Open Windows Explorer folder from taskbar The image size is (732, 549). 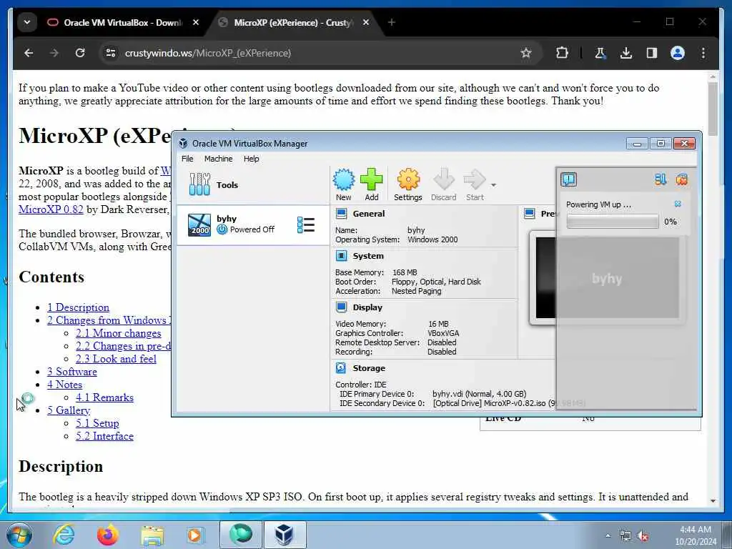tap(152, 535)
